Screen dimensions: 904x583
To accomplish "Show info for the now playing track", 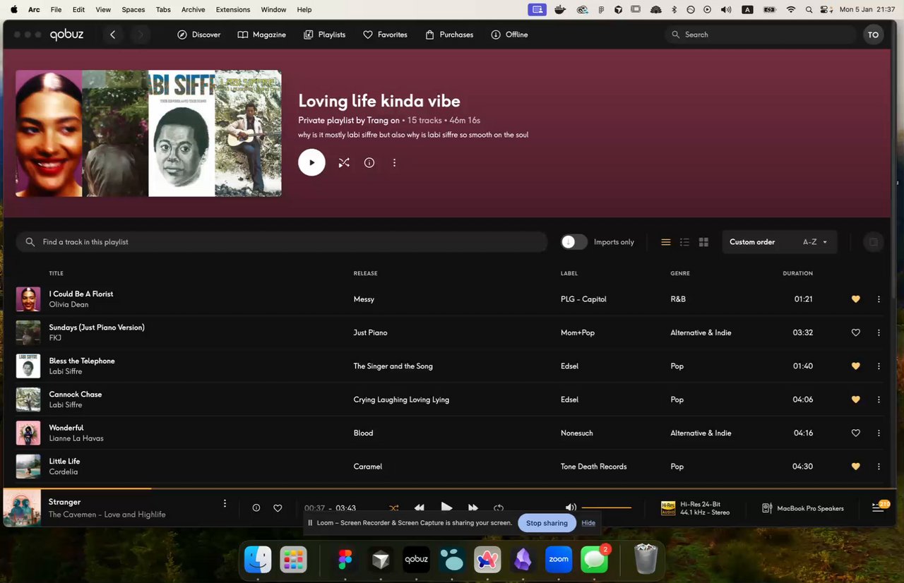I will tap(256, 508).
